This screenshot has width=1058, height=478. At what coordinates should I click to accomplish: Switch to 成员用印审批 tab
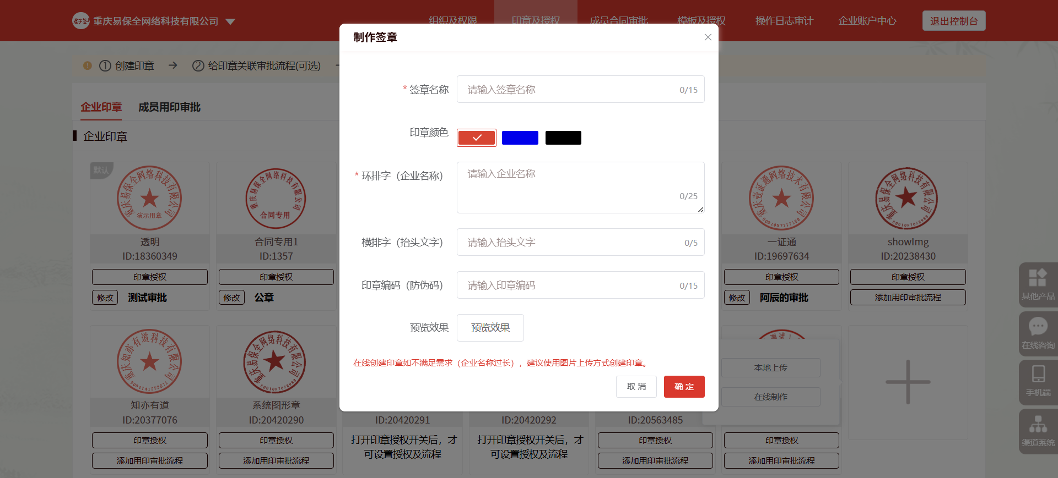pos(169,107)
